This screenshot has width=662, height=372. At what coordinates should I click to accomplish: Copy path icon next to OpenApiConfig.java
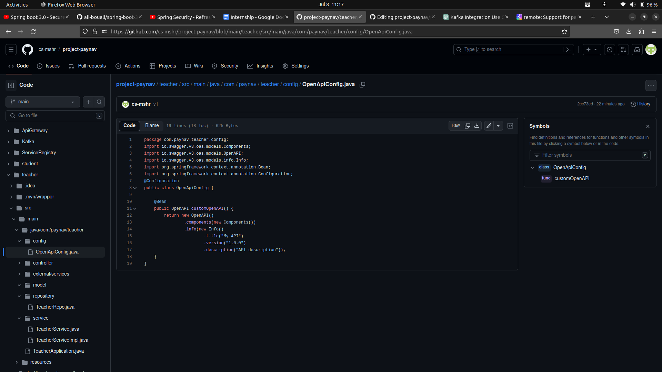(x=362, y=84)
